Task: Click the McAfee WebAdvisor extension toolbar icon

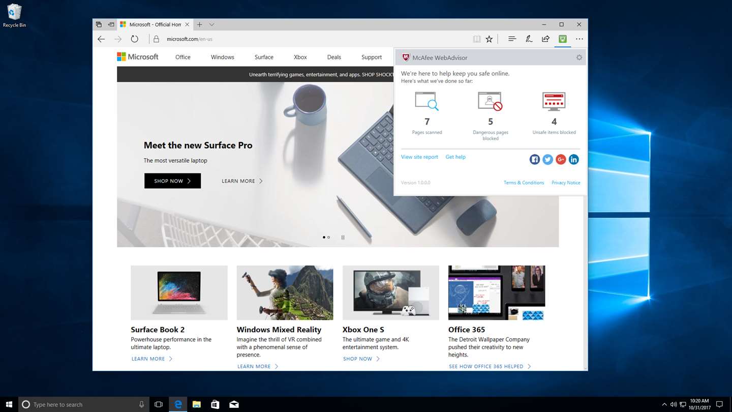Action: coord(562,39)
